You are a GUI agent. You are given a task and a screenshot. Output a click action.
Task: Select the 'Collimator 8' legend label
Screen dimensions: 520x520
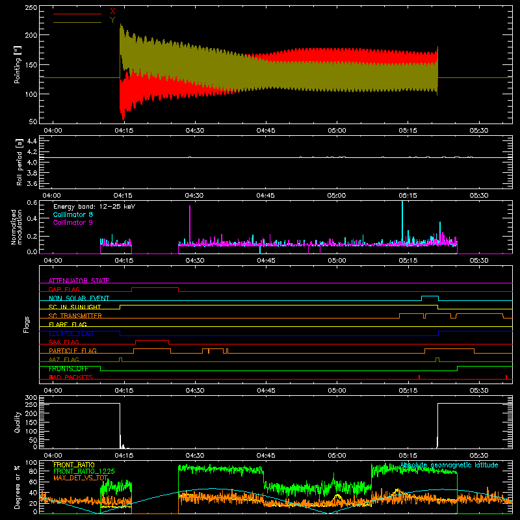(x=73, y=214)
